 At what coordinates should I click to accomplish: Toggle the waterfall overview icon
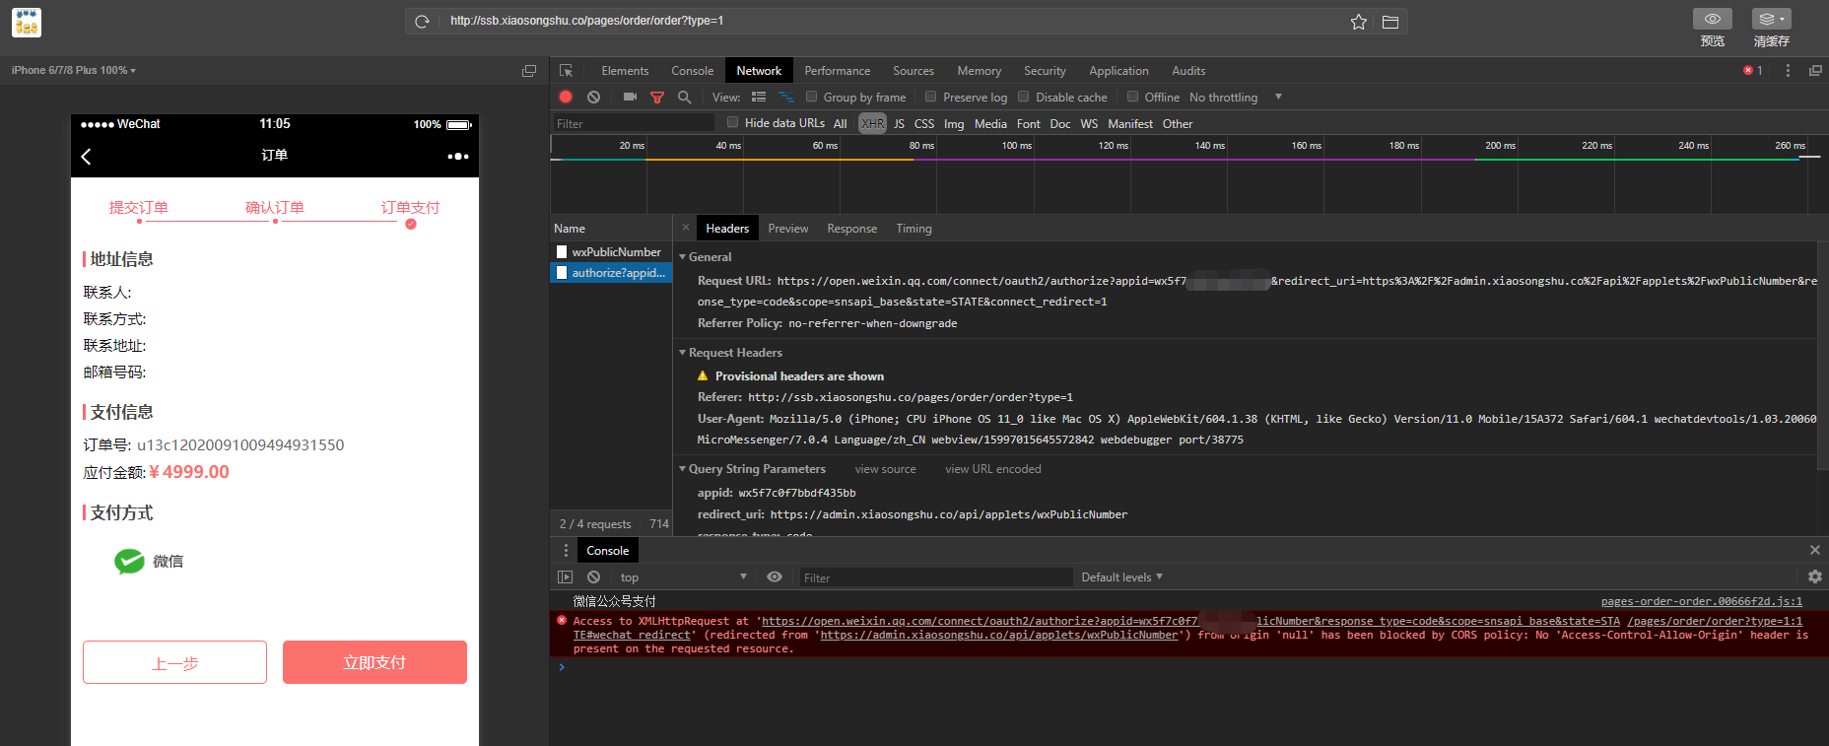pyautogui.click(x=786, y=97)
